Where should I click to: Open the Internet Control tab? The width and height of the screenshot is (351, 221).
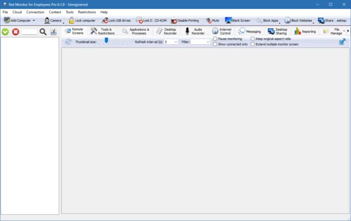pos(222,31)
